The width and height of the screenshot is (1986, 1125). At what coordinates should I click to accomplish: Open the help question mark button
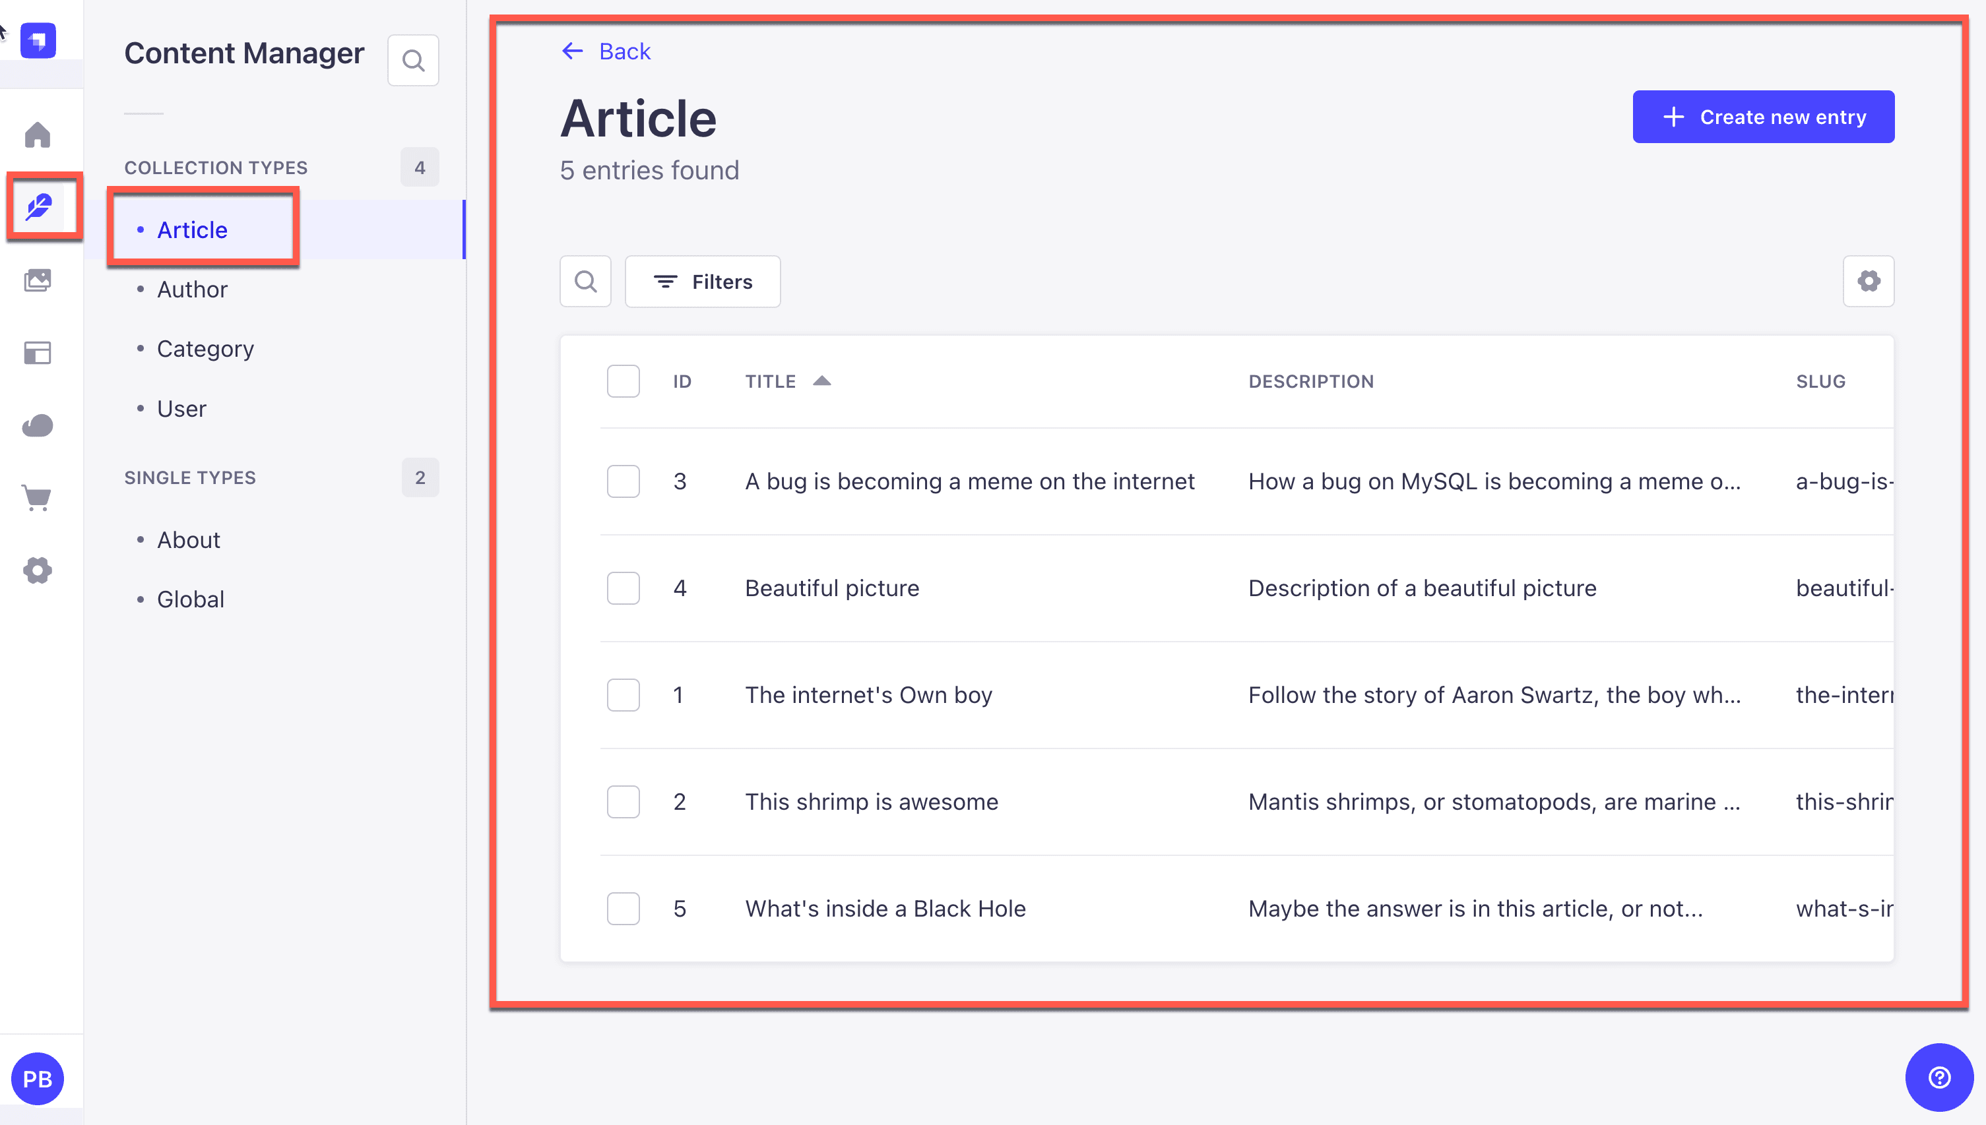click(x=1939, y=1077)
